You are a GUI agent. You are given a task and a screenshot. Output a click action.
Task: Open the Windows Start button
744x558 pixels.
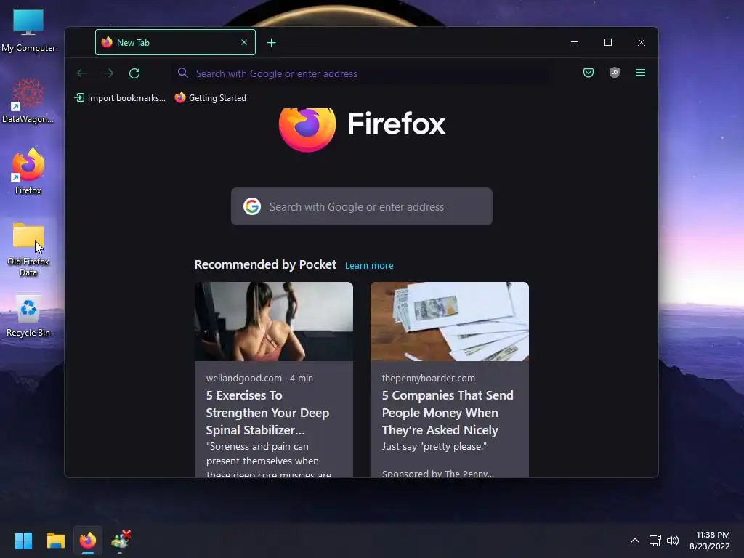pyautogui.click(x=23, y=541)
